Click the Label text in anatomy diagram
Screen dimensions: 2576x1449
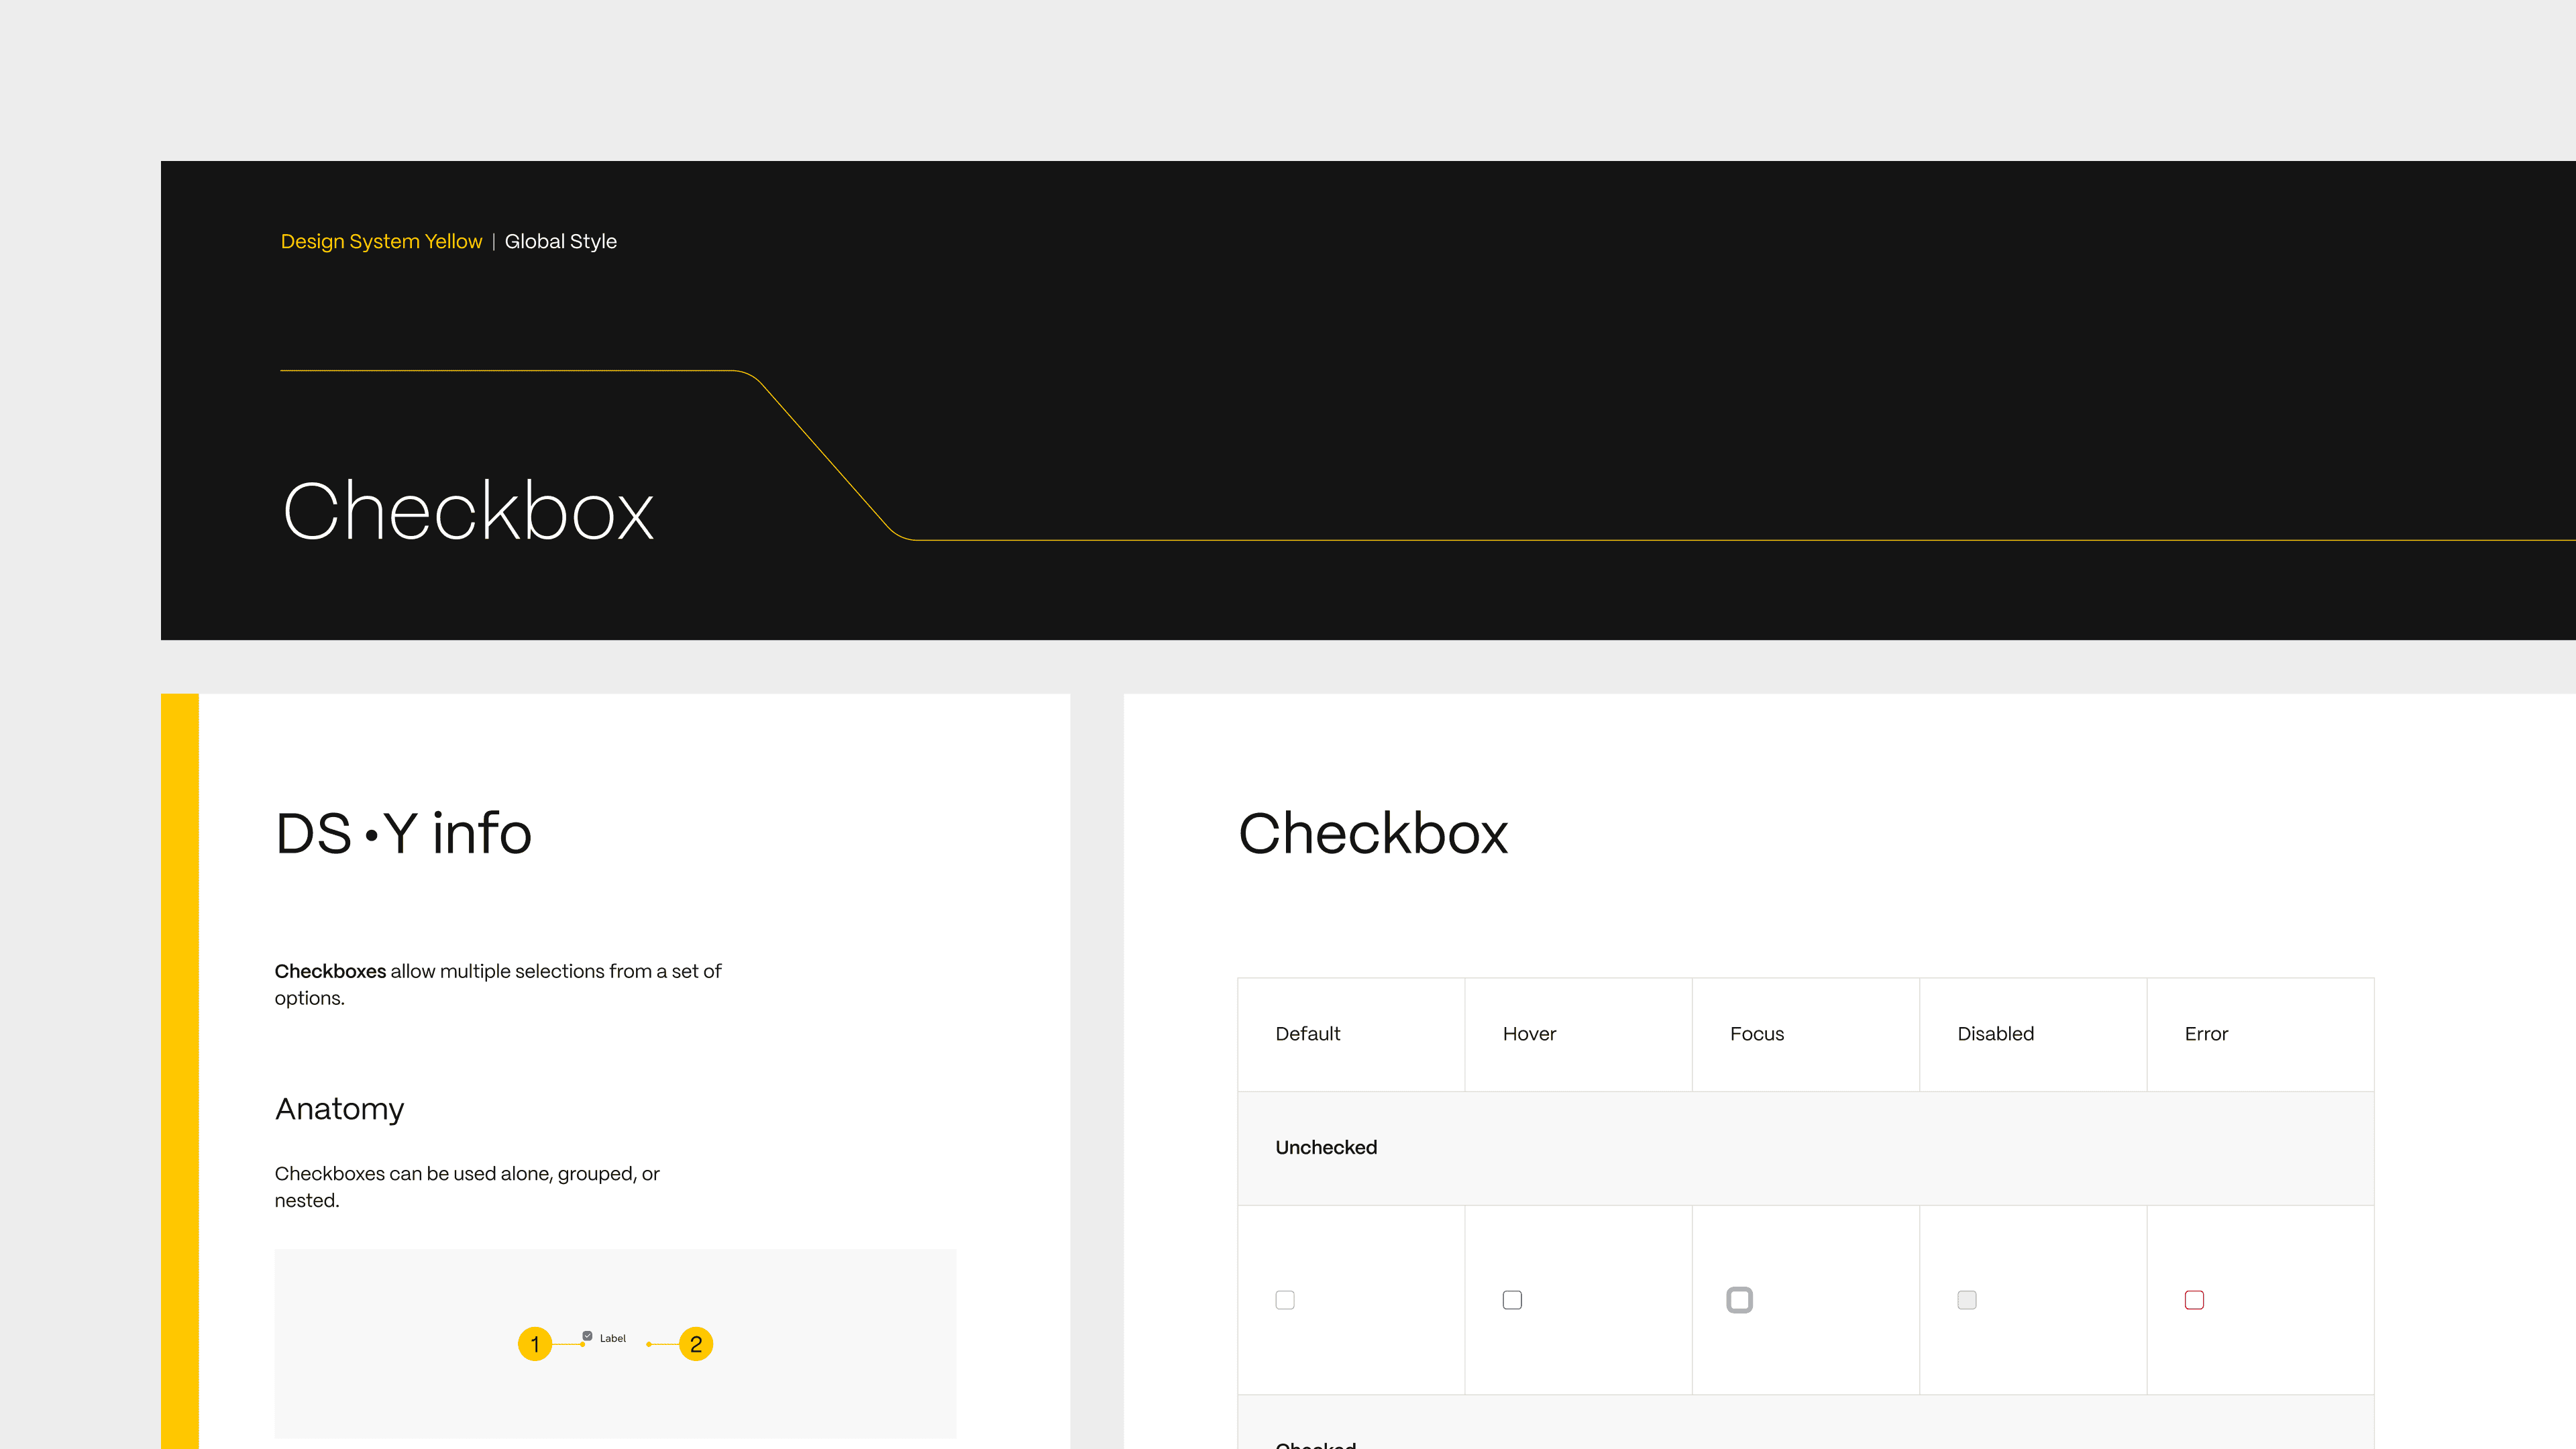coord(613,1338)
